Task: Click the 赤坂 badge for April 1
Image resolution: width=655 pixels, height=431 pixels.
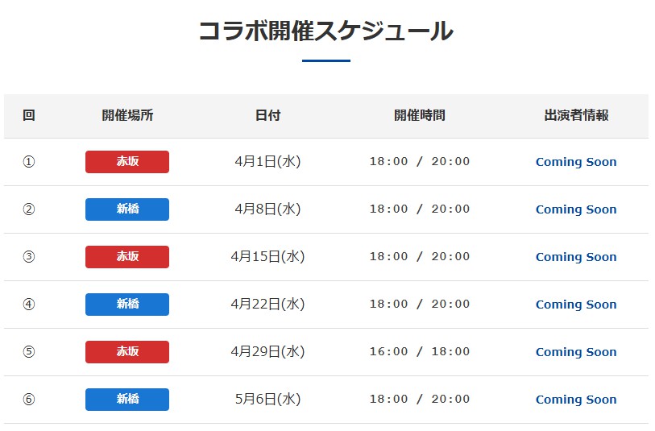Action: (127, 162)
